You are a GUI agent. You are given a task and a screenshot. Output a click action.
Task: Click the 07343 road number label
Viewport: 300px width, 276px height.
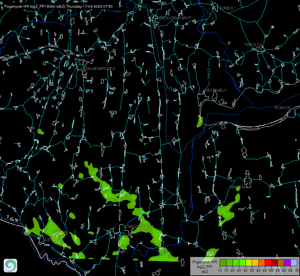pos(209,74)
